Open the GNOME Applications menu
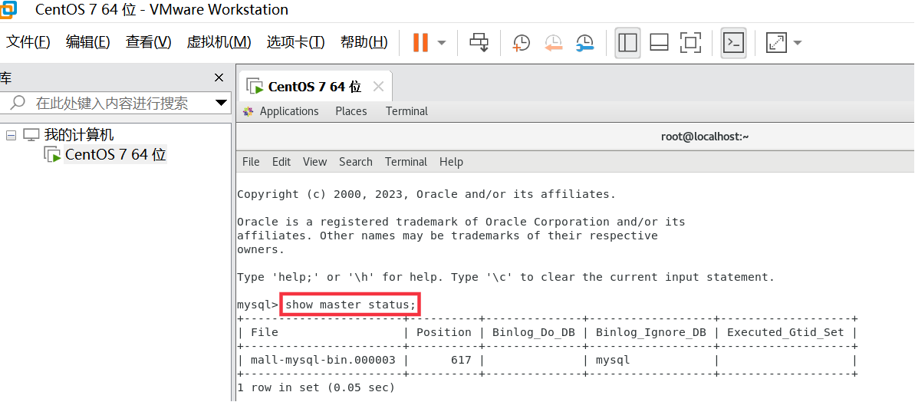 (289, 110)
